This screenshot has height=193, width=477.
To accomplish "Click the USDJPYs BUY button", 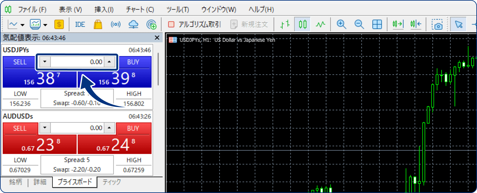I will click(x=133, y=62).
